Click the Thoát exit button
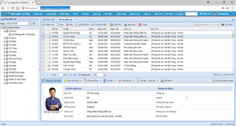The height and width of the screenshot is (126, 236). coord(143,25)
